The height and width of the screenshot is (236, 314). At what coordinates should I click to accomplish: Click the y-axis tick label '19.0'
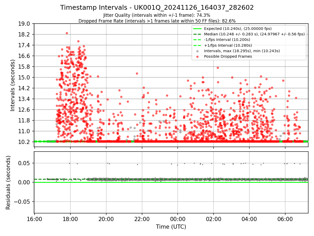pyautogui.click(x=24, y=24)
